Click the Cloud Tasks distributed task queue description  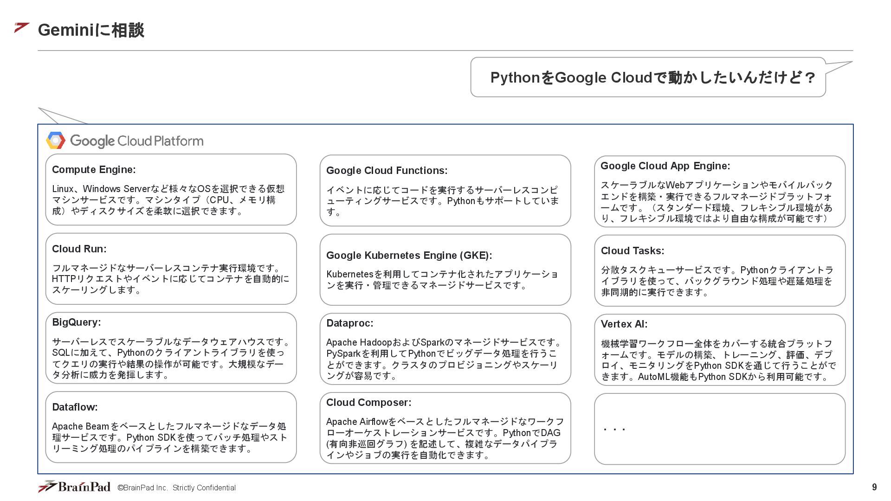point(717,281)
